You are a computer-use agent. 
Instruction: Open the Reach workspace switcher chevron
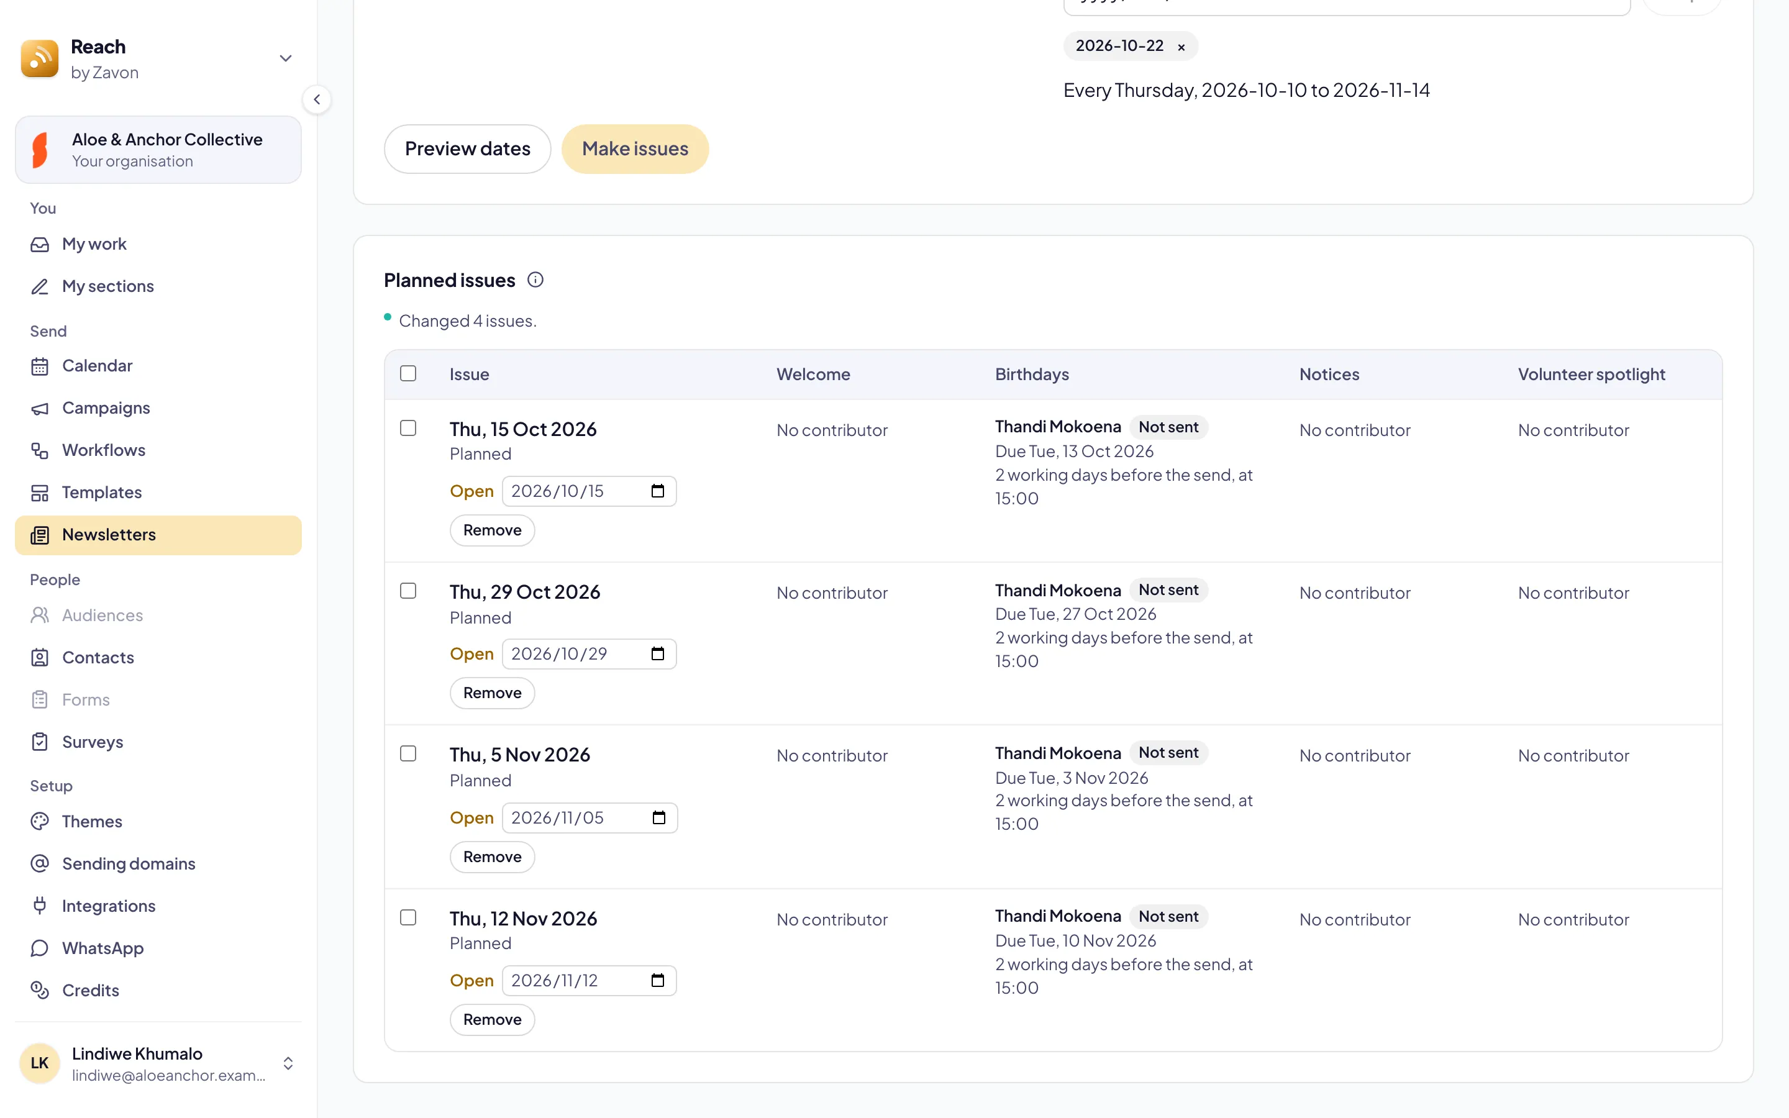[x=285, y=58]
